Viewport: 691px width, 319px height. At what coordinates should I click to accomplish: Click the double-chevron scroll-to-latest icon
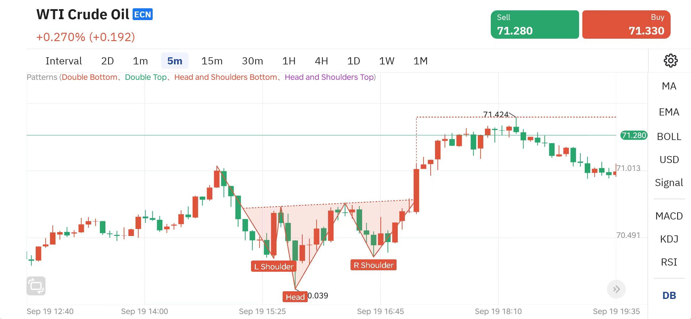616,289
